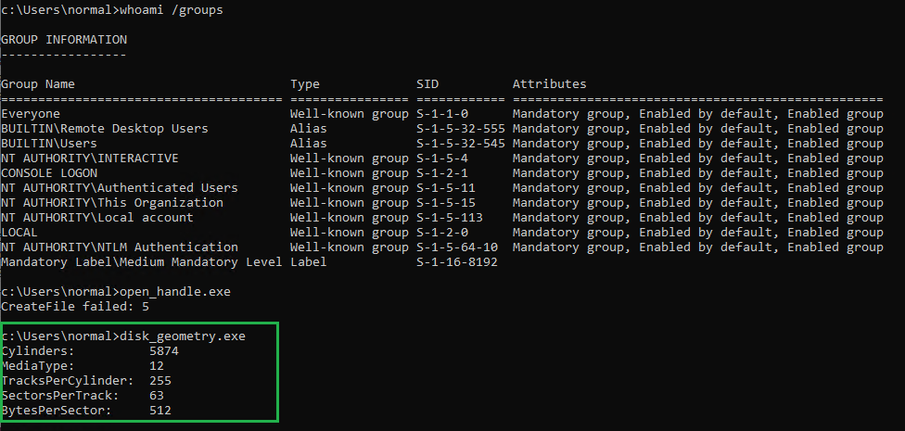Click the NT AUTHORITY\INTERACTIVE group entry

89,158
